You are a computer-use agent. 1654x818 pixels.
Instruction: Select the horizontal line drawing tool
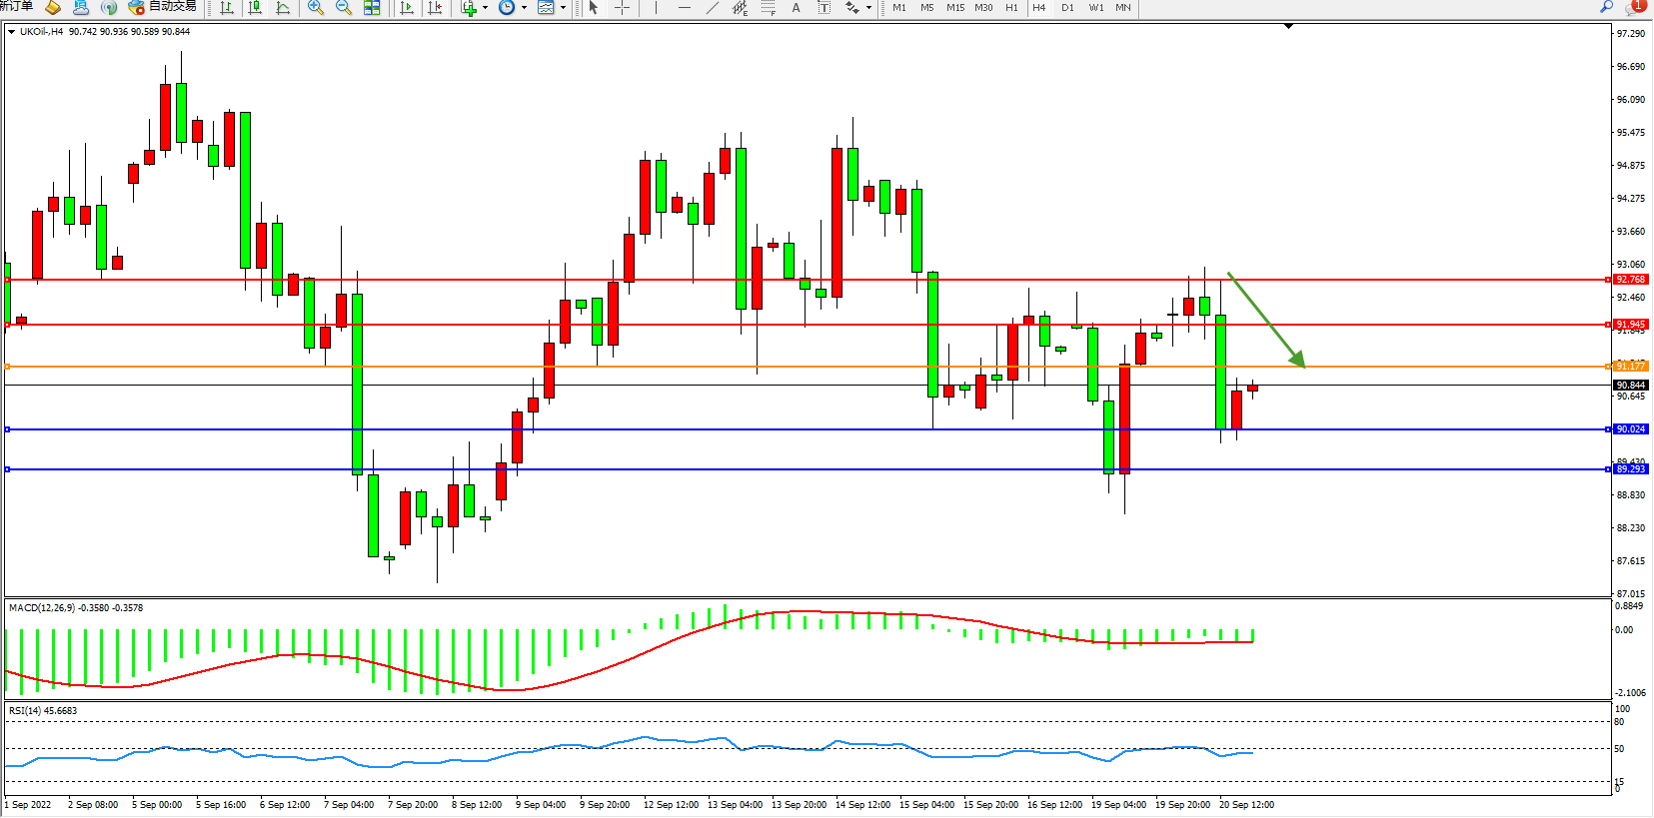point(684,8)
